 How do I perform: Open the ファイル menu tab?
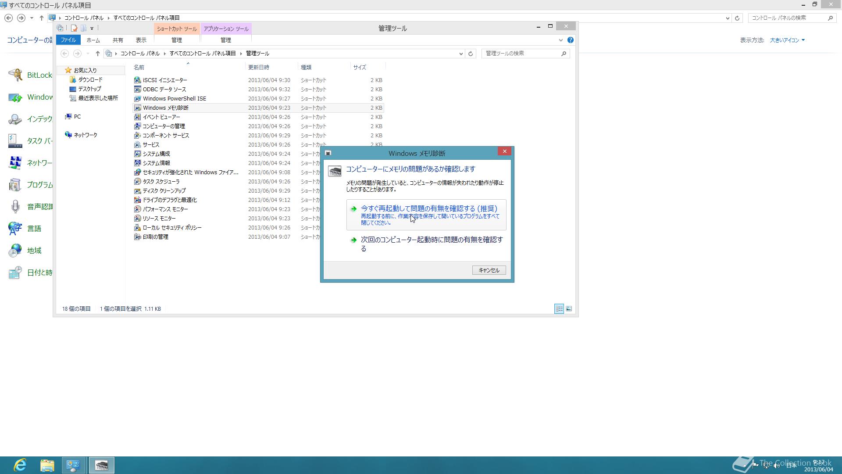[68, 40]
